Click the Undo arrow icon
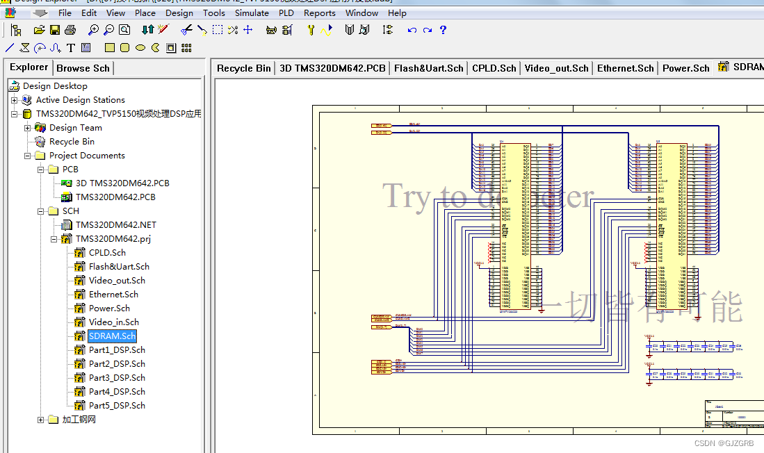The image size is (764, 453). click(x=412, y=30)
